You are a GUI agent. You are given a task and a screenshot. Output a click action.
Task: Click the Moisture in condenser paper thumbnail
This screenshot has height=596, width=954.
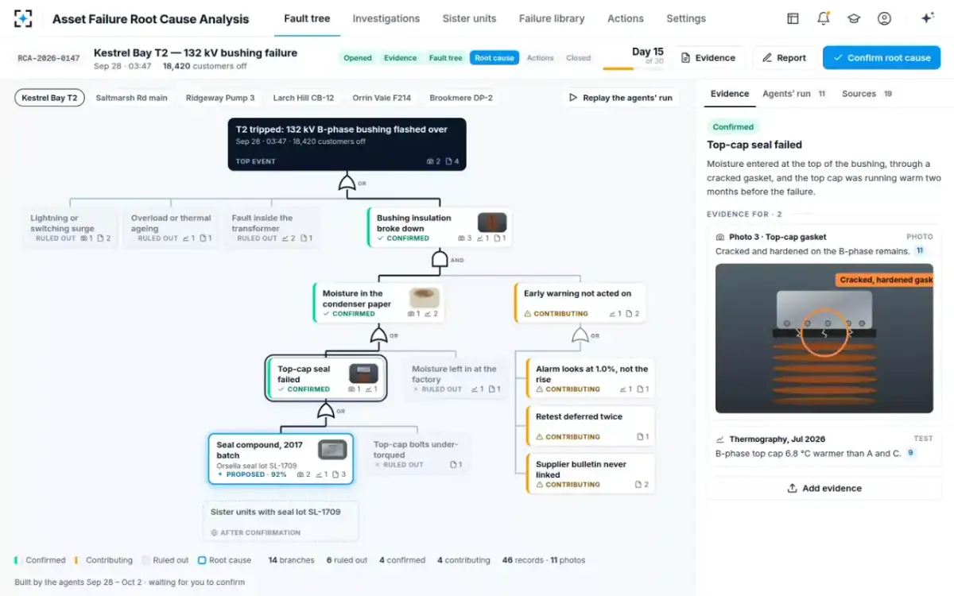pos(424,298)
